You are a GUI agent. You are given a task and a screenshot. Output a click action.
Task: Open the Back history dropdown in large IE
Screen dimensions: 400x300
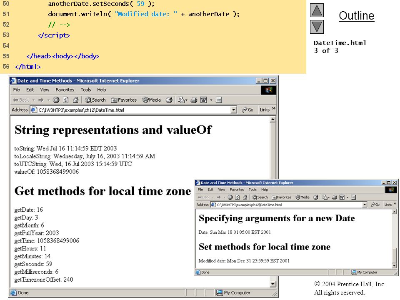[33, 100]
